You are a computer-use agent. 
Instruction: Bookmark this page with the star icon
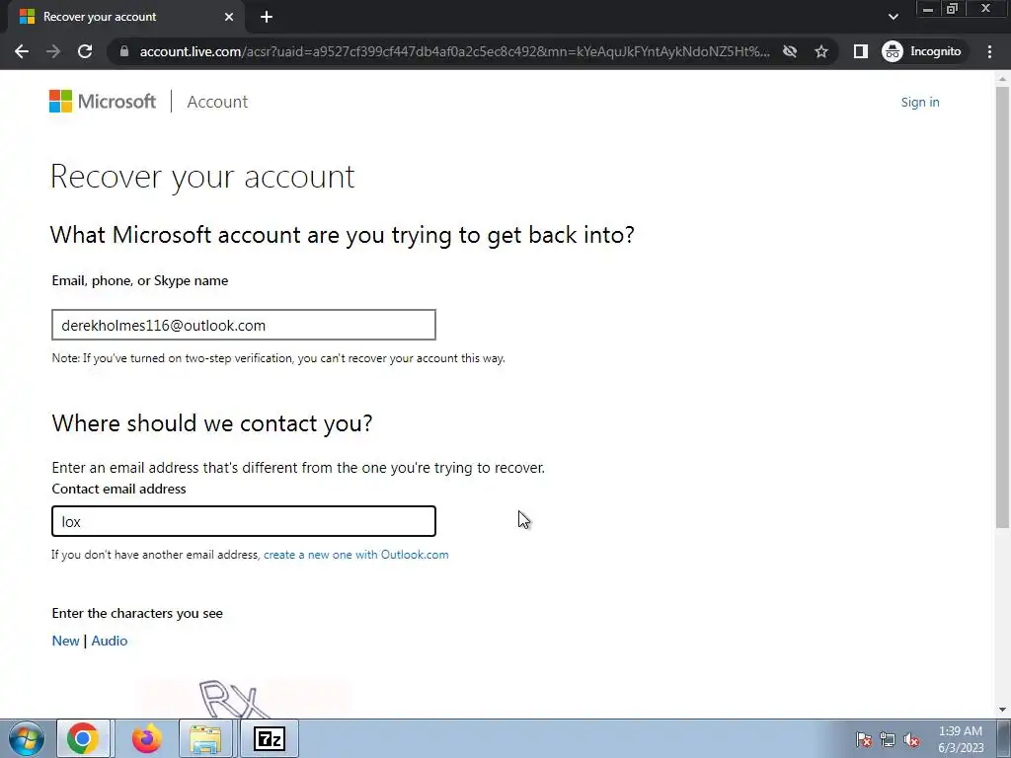[x=820, y=51]
